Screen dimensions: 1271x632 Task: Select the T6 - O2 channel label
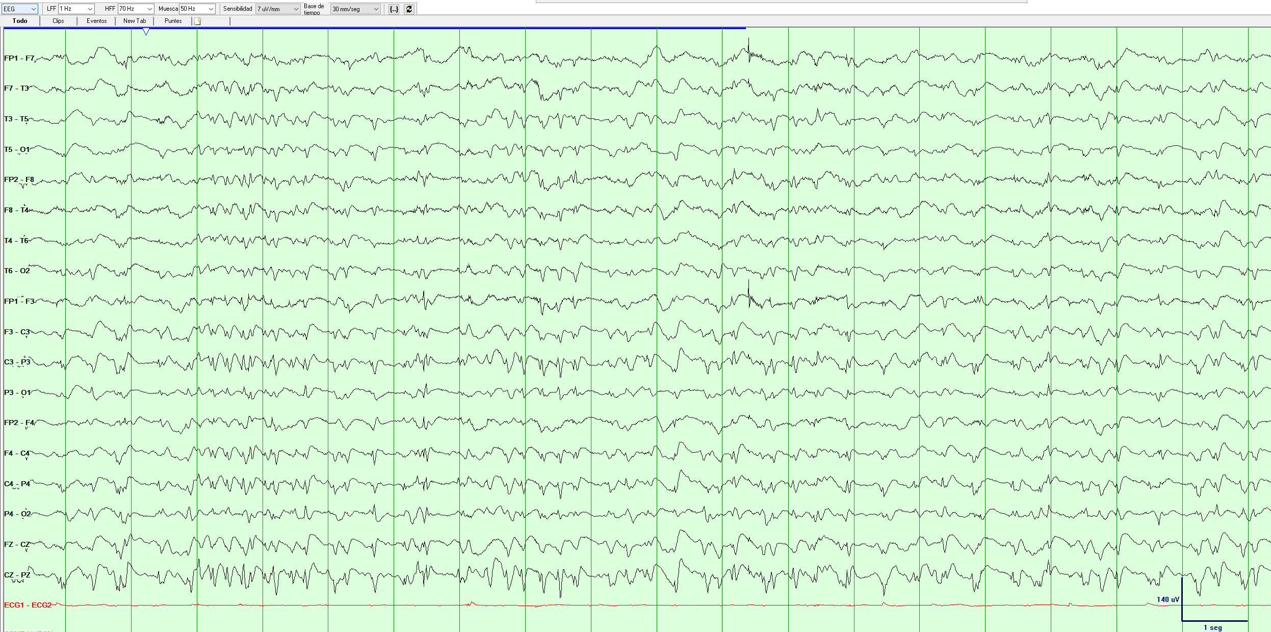17,271
